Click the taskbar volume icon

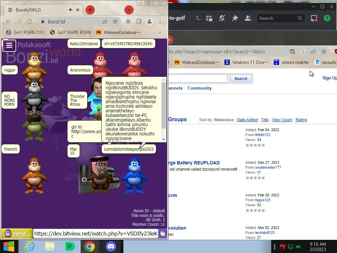(298, 246)
